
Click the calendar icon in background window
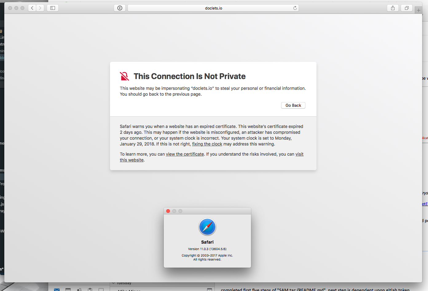68,289
